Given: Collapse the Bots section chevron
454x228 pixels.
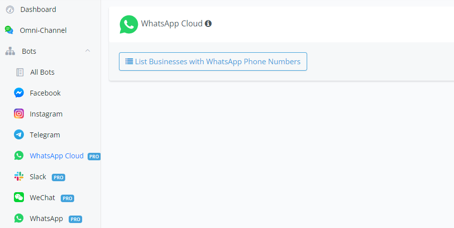Looking at the screenshot, I should point(88,51).
